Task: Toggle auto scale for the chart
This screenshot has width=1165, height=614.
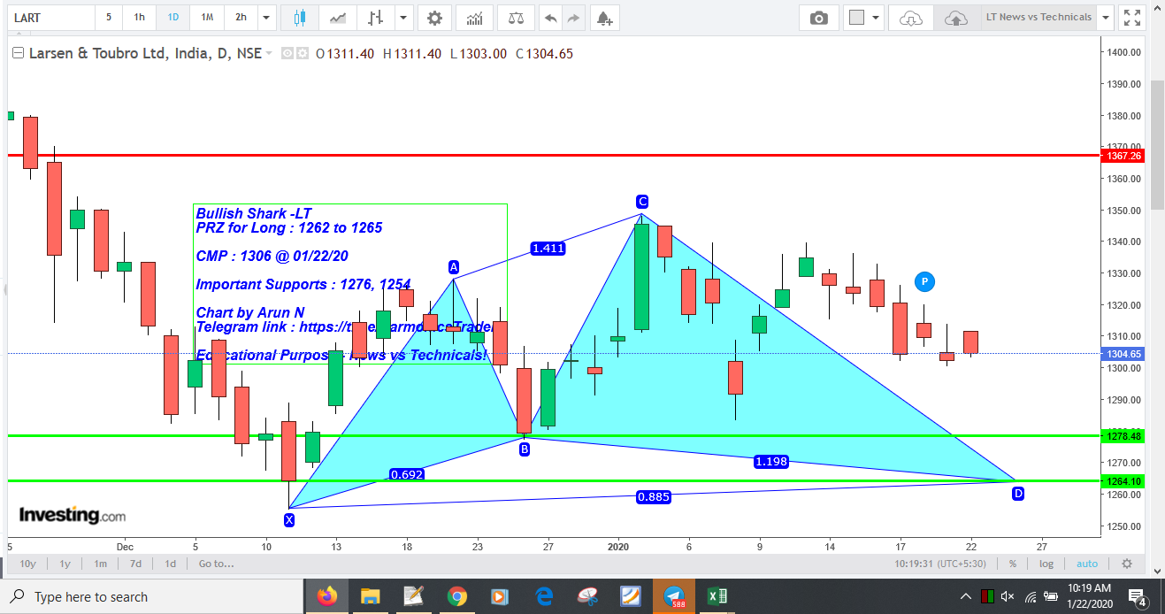Action: point(1087,564)
